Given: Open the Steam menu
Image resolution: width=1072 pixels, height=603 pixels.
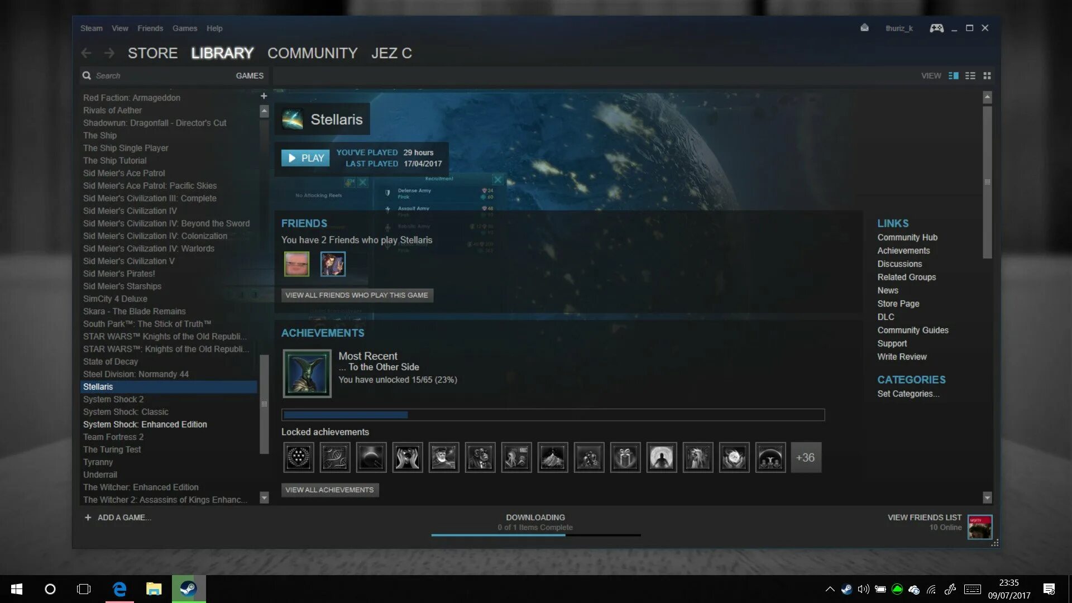Looking at the screenshot, I should [92, 28].
